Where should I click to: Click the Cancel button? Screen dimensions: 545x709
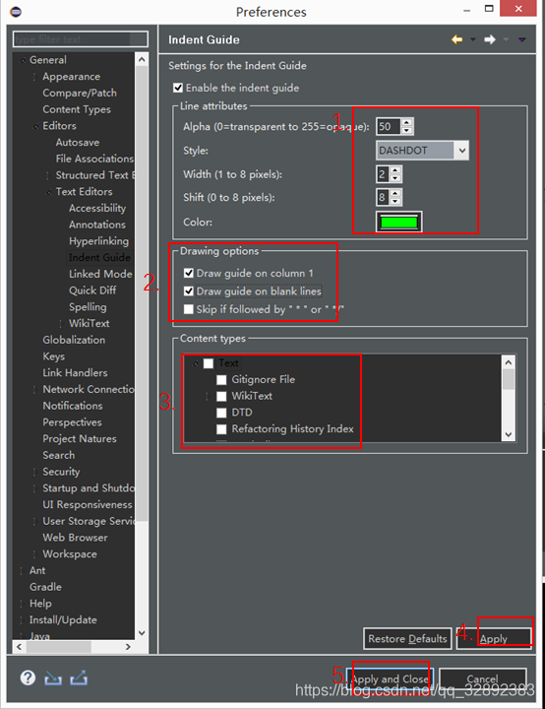pyautogui.click(x=483, y=678)
